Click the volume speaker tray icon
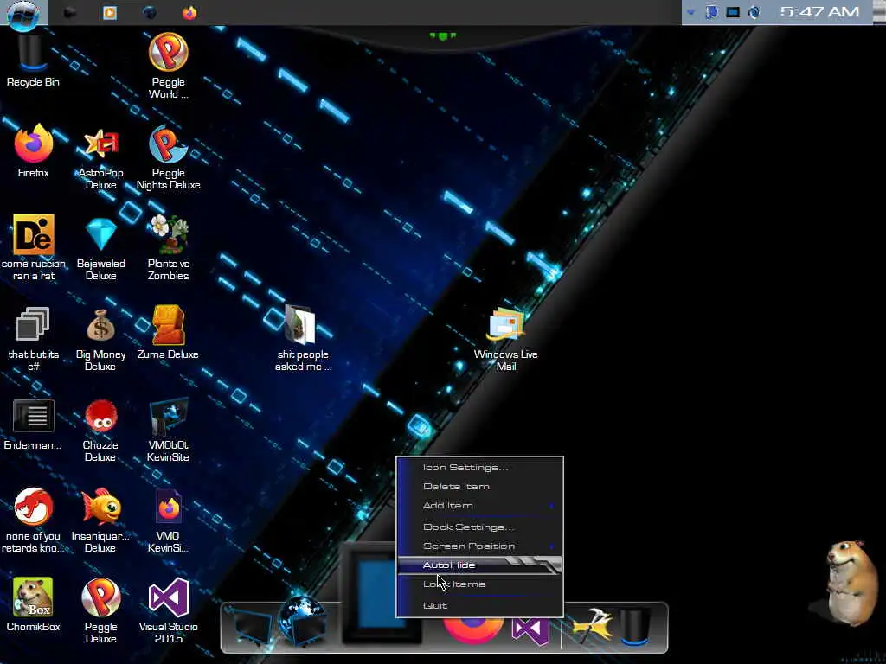Viewport: 886px width, 664px height. pos(754,12)
